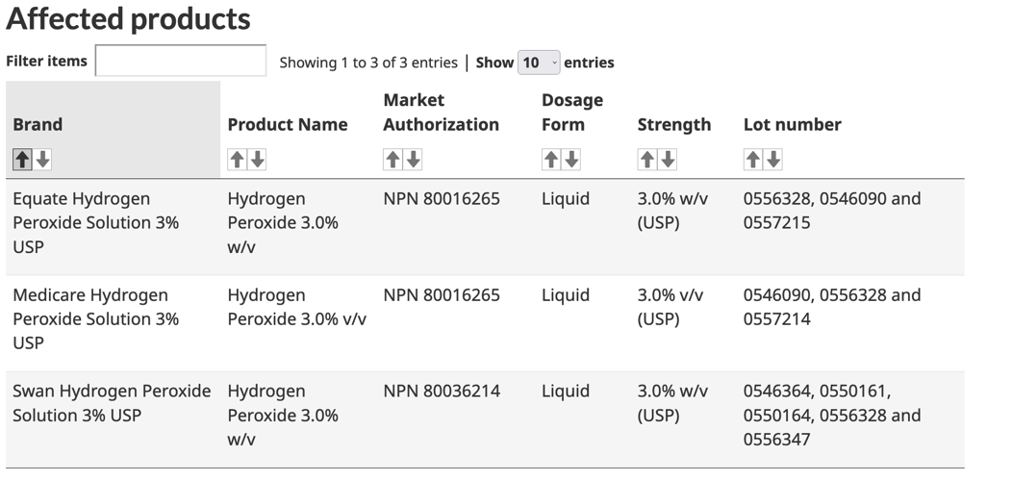Sort Dosage Form descending arrow
Screen dimensions: 1012x481
(572, 160)
